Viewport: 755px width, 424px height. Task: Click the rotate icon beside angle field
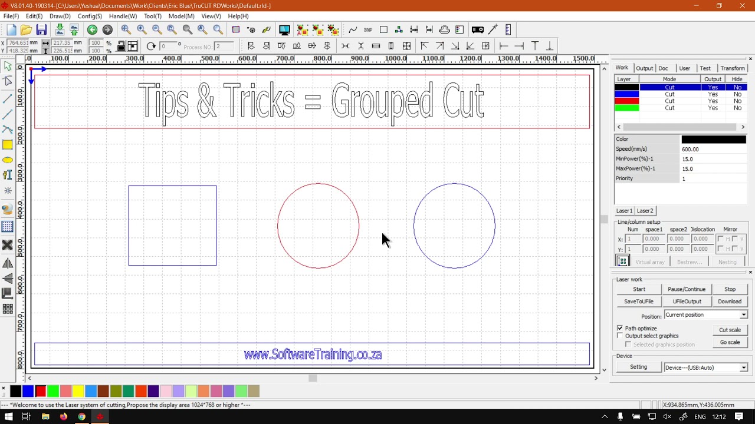click(x=151, y=46)
